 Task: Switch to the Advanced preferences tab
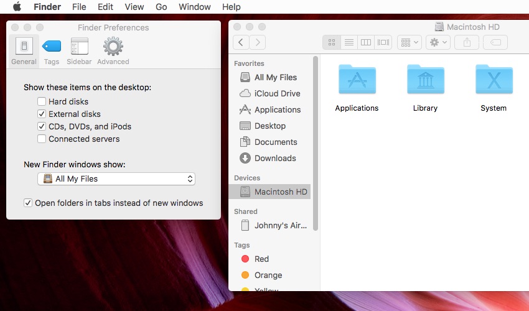click(x=113, y=51)
